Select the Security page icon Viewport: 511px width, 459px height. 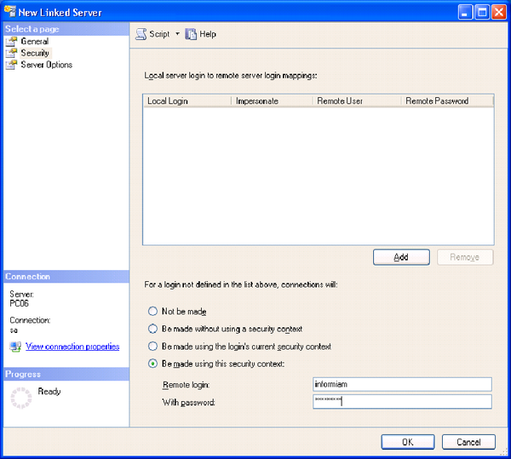click(x=11, y=53)
